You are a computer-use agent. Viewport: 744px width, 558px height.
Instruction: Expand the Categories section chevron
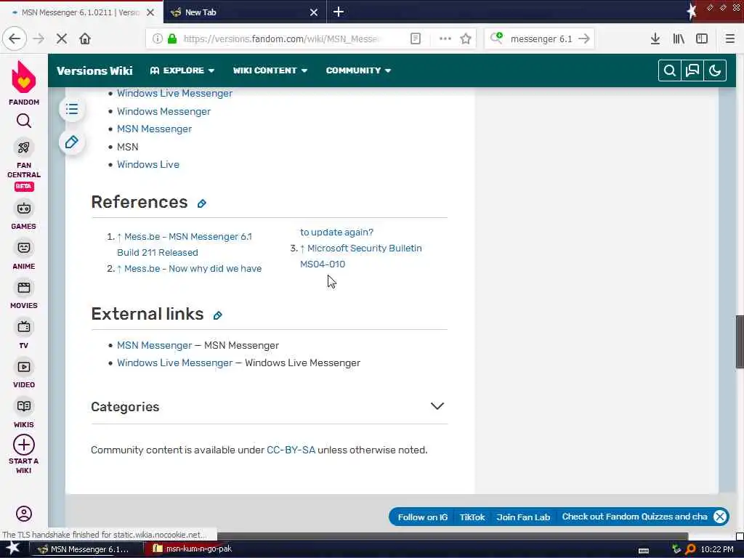click(x=437, y=406)
